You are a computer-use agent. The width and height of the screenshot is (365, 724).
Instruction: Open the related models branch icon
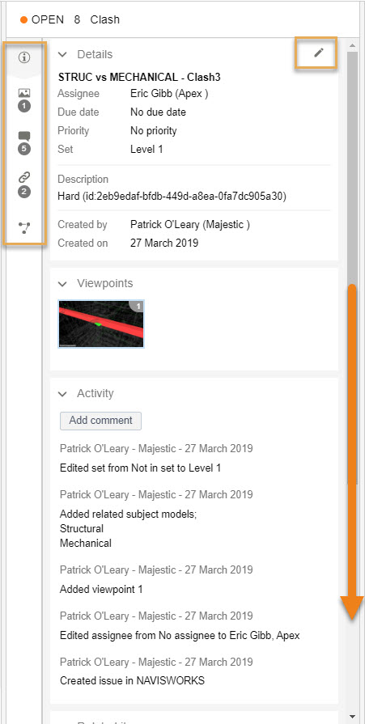[x=24, y=227]
